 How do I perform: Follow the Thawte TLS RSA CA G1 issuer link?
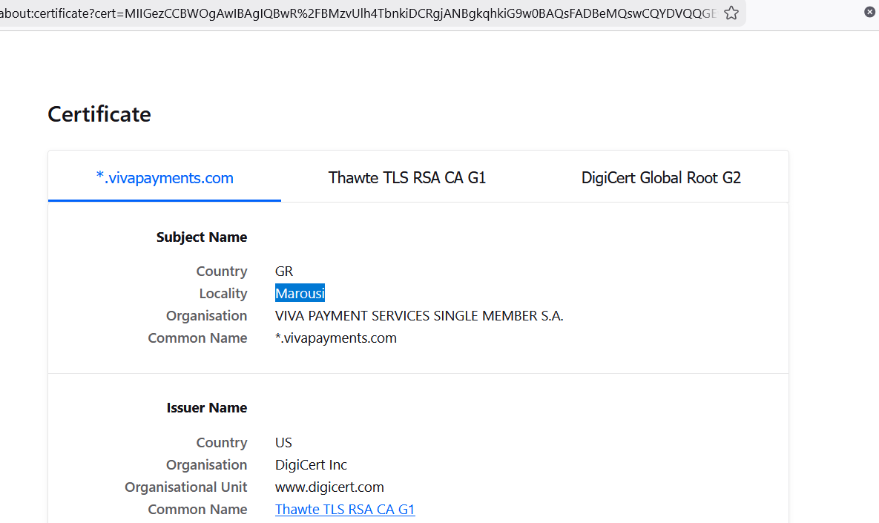click(x=345, y=510)
